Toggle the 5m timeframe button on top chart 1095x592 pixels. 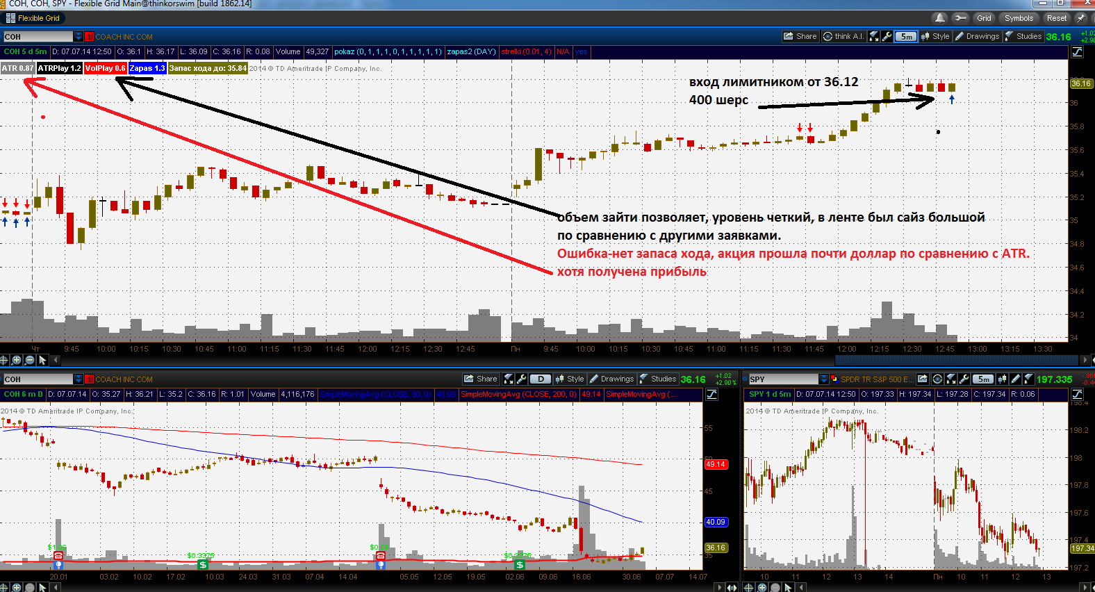click(x=906, y=36)
